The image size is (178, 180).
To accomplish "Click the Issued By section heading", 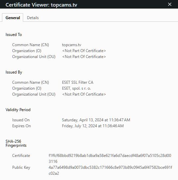I will pyautogui.click(x=14, y=72).
